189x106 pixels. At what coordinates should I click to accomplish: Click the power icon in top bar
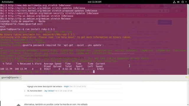[183, 2]
